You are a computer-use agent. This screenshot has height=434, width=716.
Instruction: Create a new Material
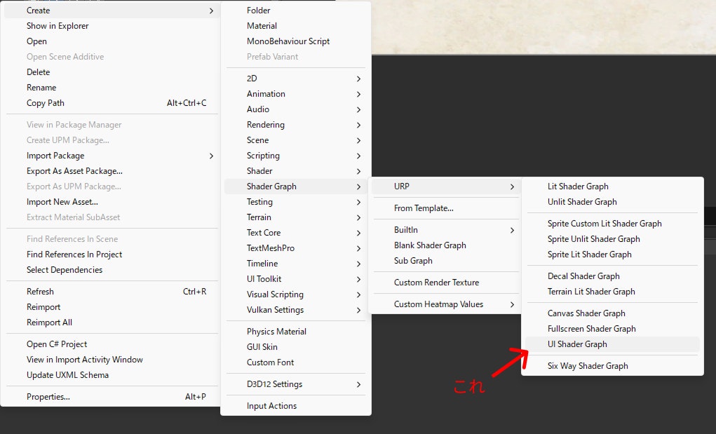pos(295,26)
